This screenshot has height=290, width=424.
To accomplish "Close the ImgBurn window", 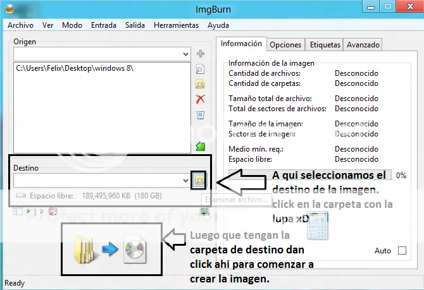I will 410,6.
